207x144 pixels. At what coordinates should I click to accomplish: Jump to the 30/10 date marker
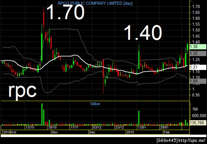52,127
